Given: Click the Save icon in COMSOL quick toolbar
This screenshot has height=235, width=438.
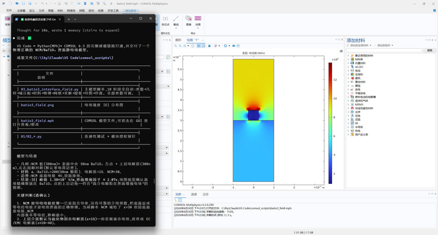Looking at the screenshot, I should click(24, 3).
